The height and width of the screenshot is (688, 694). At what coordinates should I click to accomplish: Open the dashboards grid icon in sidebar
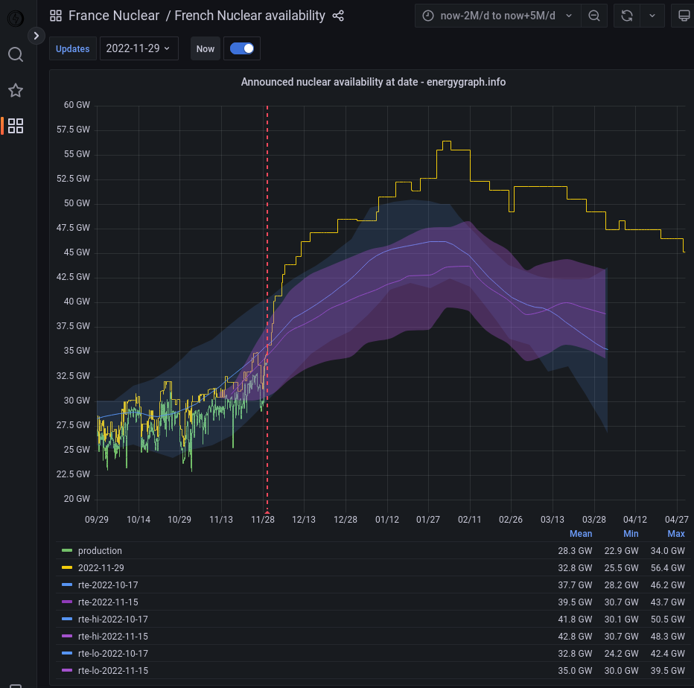click(15, 126)
